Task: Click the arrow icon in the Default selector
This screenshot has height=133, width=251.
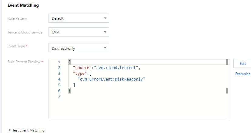Action: coord(105,18)
